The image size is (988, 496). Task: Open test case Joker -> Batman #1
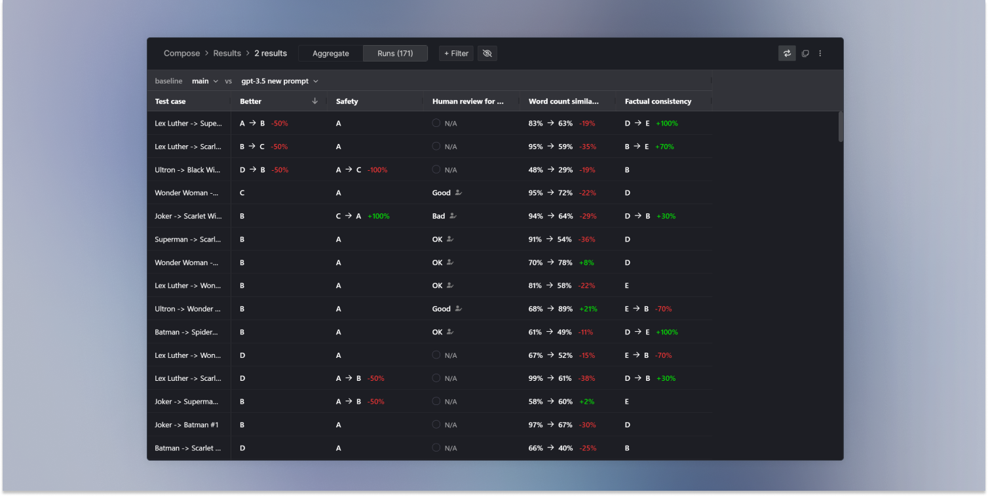[x=187, y=425]
